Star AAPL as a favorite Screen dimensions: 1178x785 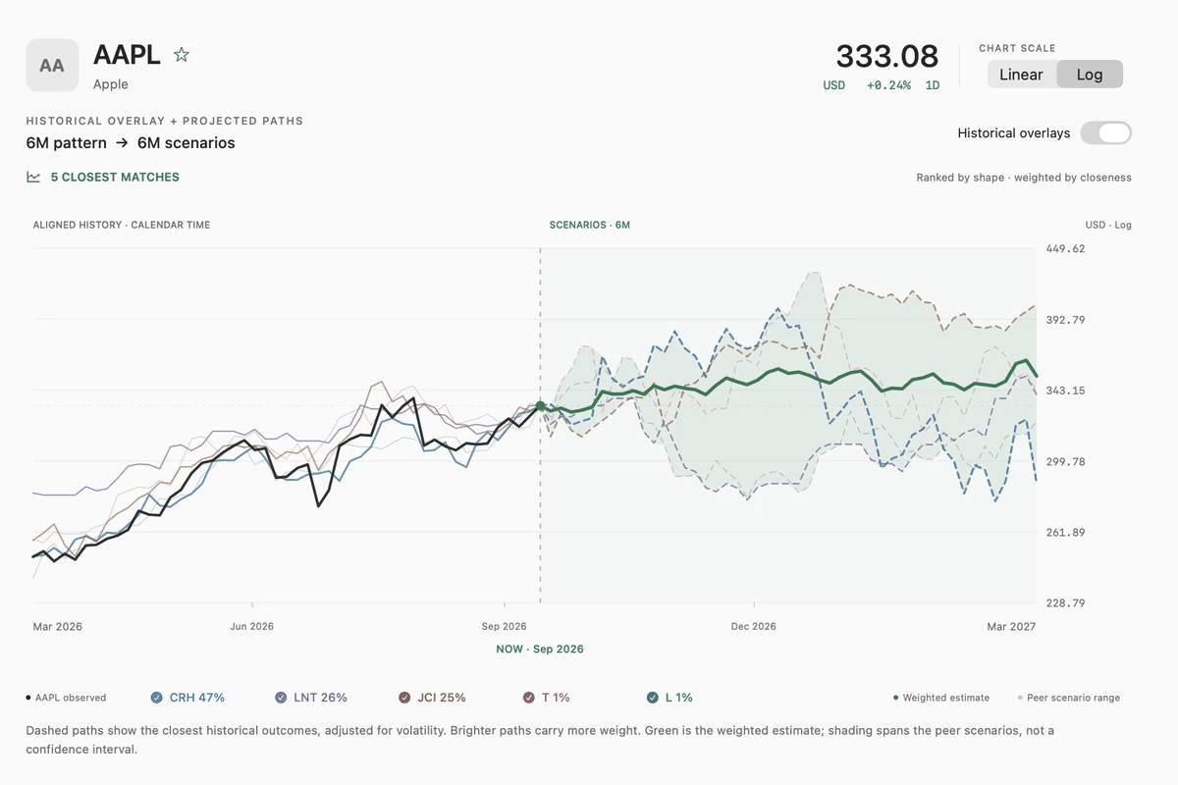[x=182, y=55]
